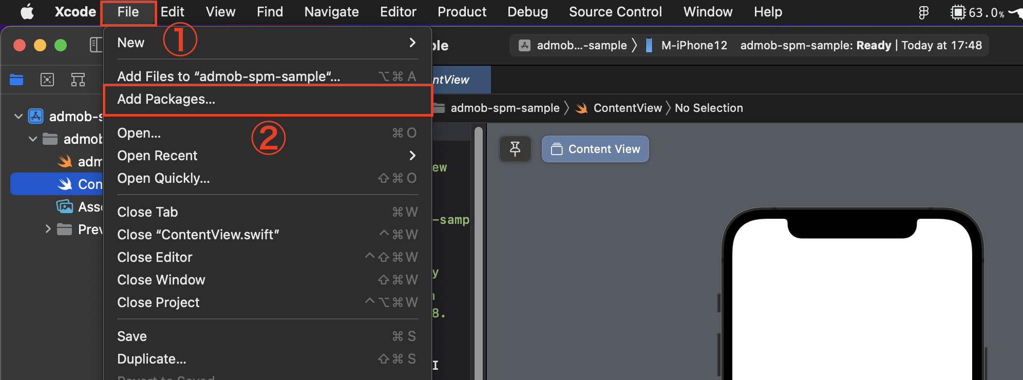The height and width of the screenshot is (380, 1023).
Task: Open the Source Control menu
Action: (x=615, y=12)
